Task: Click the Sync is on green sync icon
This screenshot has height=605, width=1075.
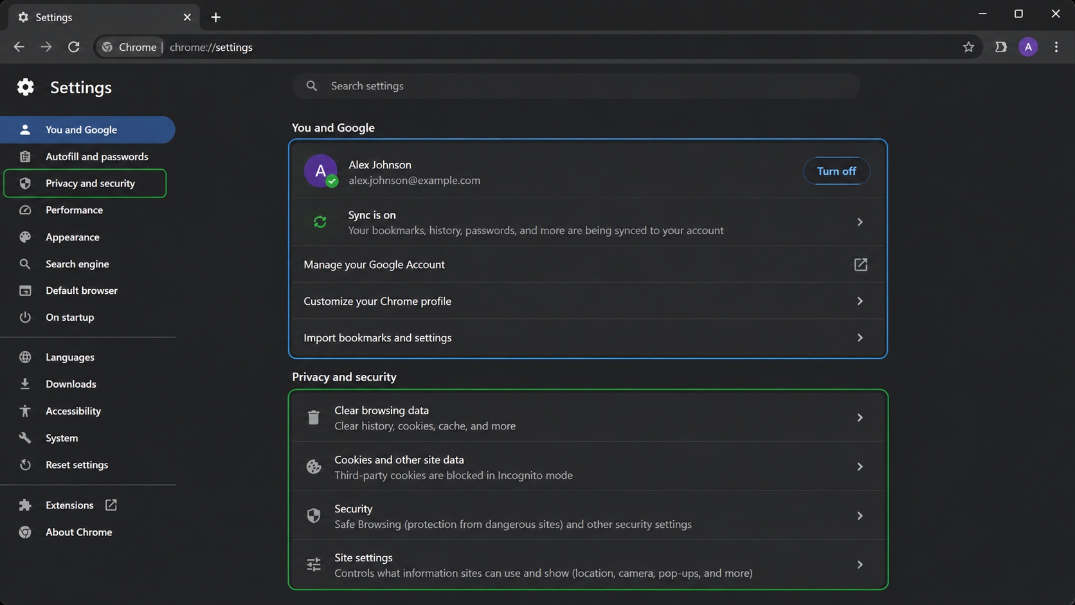Action: [320, 222]
